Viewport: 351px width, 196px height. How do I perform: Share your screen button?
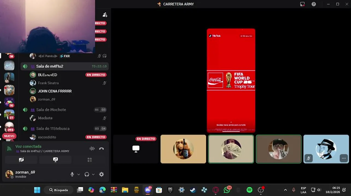[x=55, y=160]
